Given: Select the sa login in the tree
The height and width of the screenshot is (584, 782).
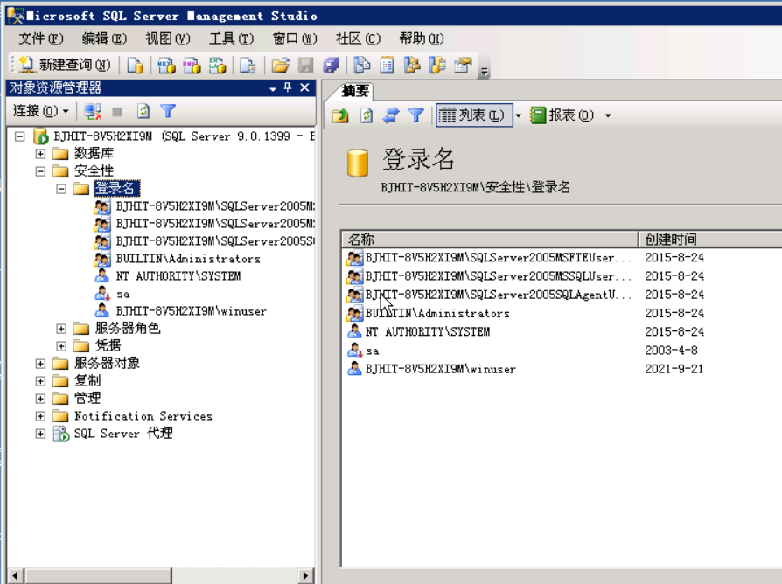Looking at the screenshot, I should pyautogui.click(x=122, y=294).
